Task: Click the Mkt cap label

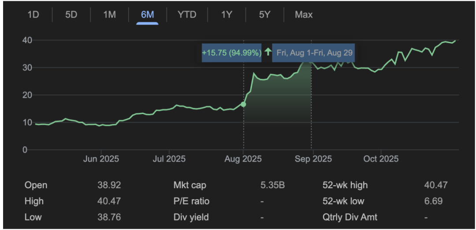Action: [x=190, y=185]
